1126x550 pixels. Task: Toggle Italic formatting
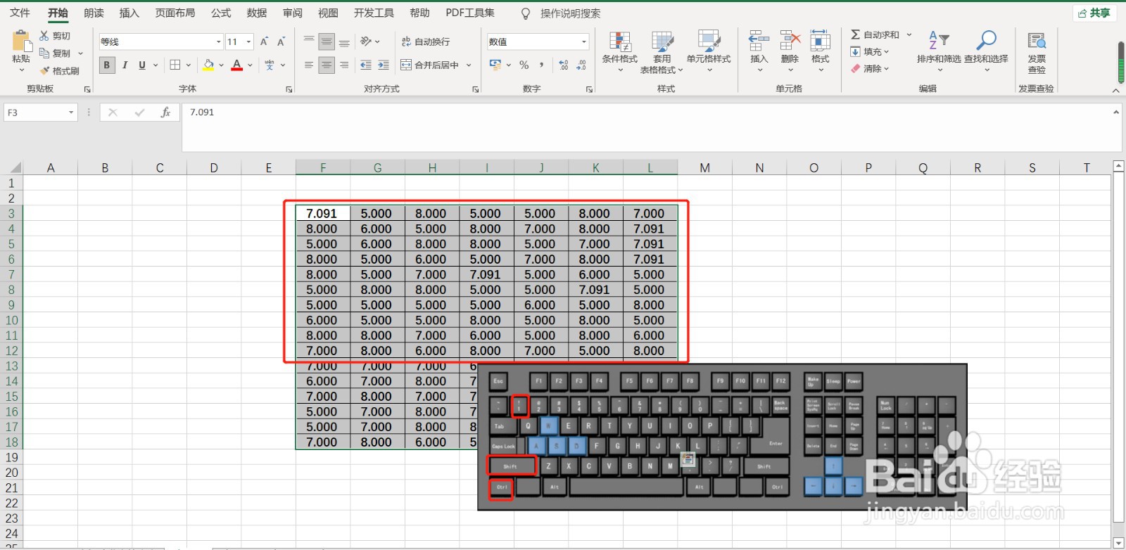(125, 65)
